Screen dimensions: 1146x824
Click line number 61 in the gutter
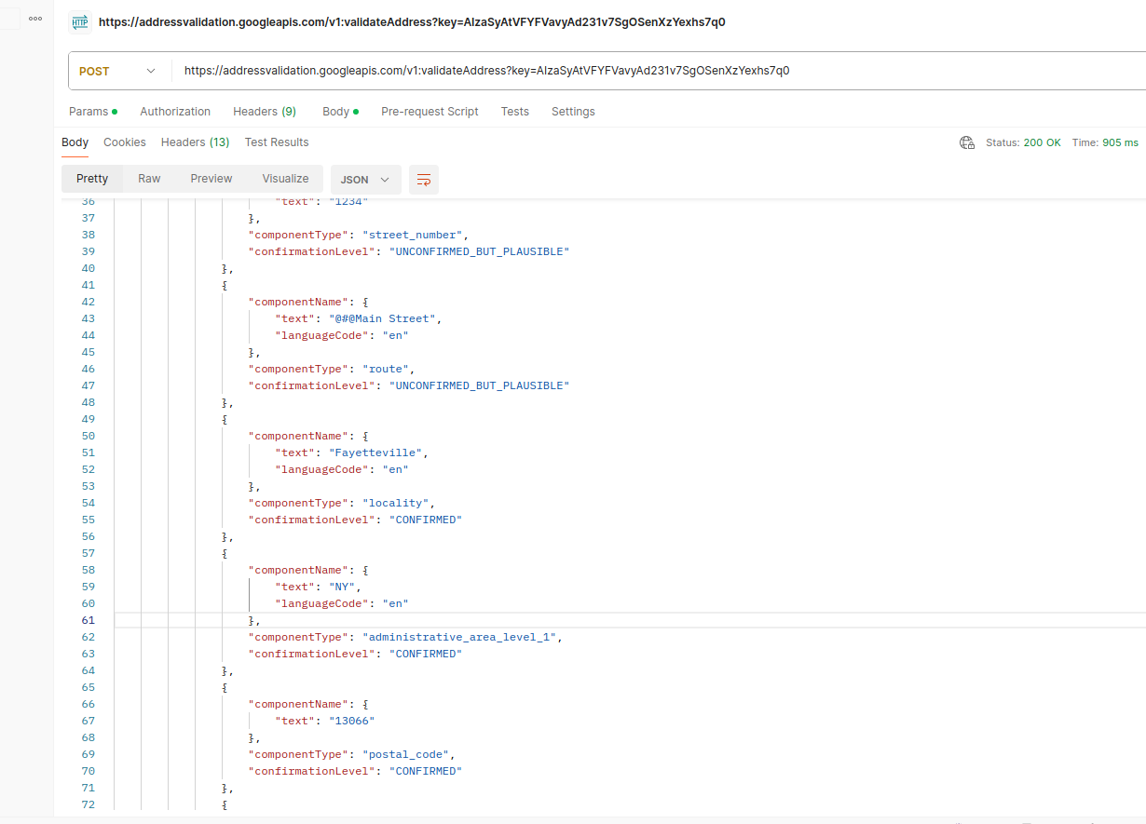(x=88, y=620)
